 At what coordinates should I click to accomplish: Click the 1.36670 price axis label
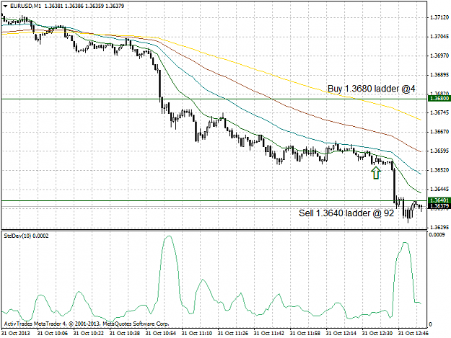pos(439,132)
